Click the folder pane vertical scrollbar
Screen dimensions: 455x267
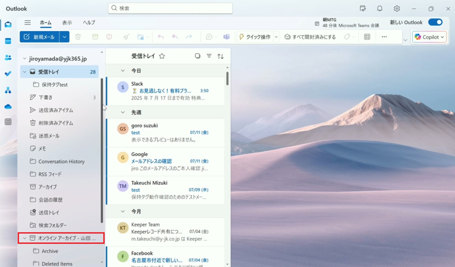pos(102,151)
